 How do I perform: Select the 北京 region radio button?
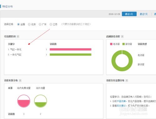click(29, 24)
